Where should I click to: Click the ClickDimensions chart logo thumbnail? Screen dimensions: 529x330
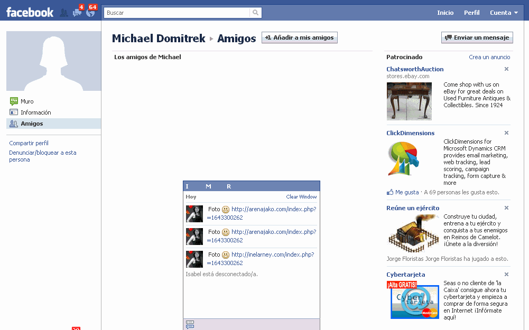pos(403,159)
